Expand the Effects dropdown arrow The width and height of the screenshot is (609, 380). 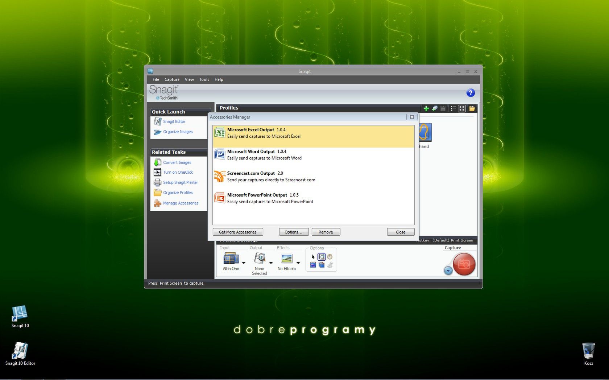coord(298,263)
